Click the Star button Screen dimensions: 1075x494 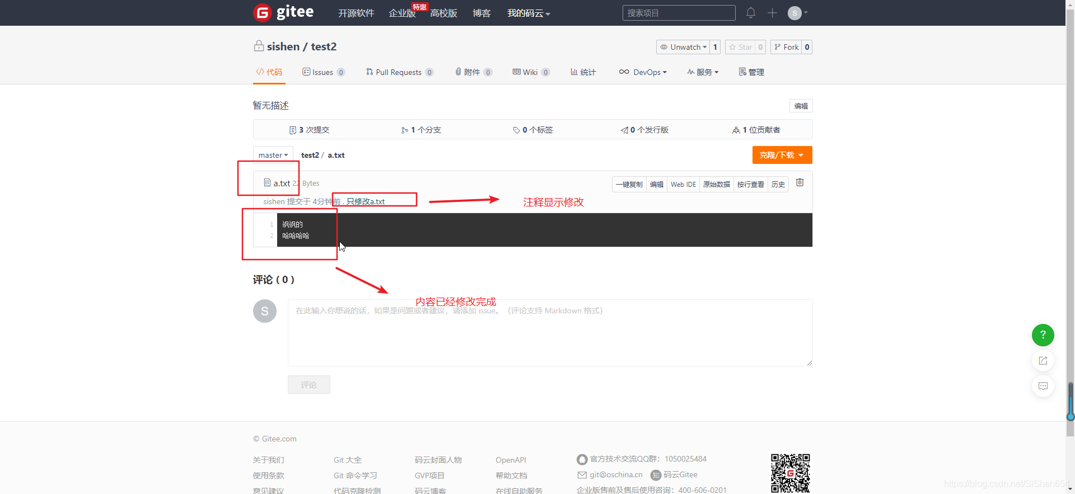(740, 47)
